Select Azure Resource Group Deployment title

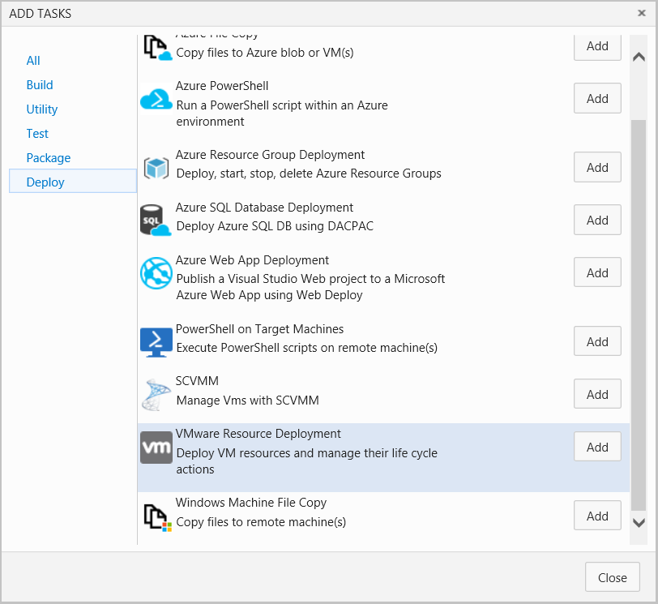[270, 155]
